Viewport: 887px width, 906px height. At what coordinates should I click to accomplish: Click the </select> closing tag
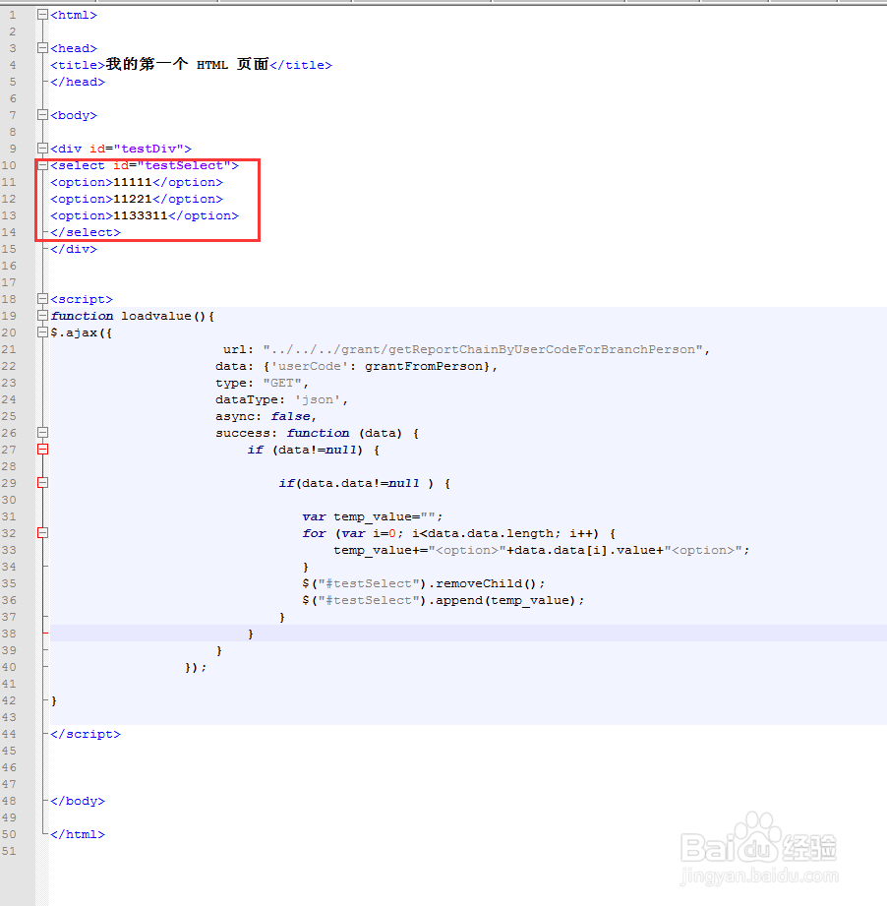tap(86, 233)
